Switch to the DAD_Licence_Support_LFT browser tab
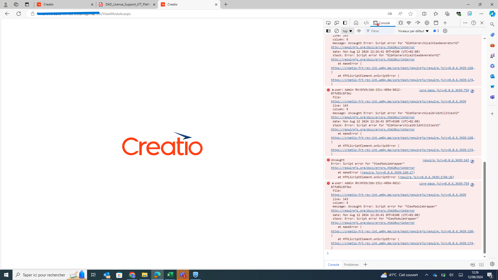The height and width of the screenshot is (280, 498). [127, 4]
